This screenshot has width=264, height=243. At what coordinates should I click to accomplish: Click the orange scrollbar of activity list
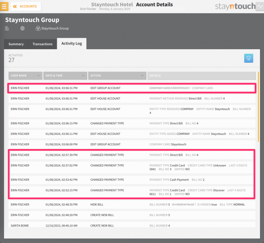[258, 107]
